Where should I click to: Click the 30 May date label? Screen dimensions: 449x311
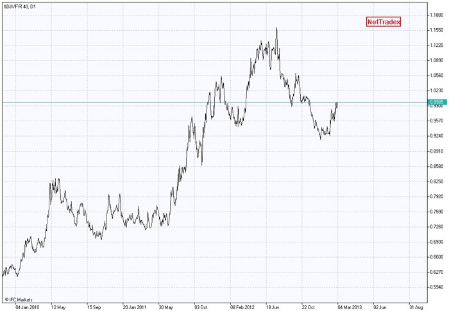pos(165,307)
